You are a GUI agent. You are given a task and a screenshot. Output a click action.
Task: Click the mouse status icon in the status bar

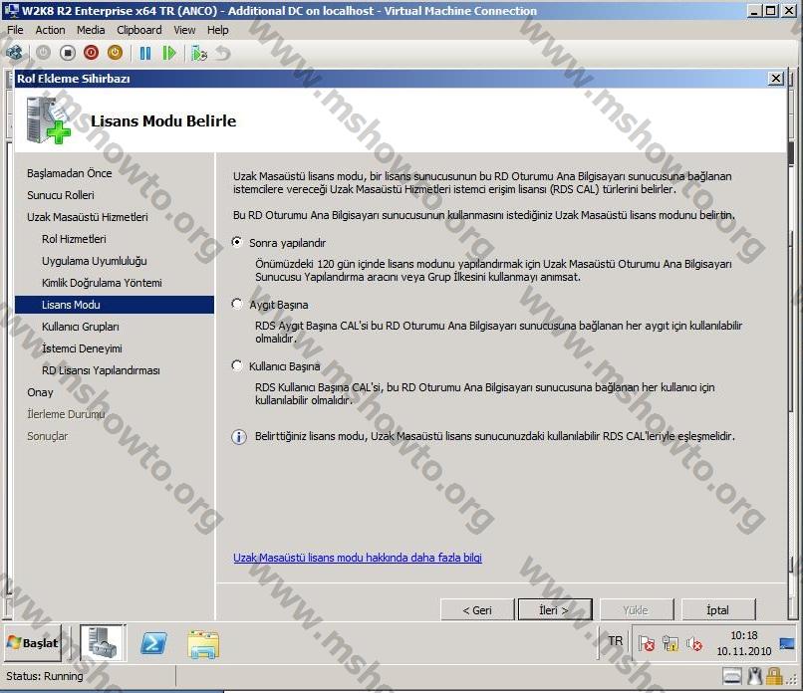click(755, 676)
